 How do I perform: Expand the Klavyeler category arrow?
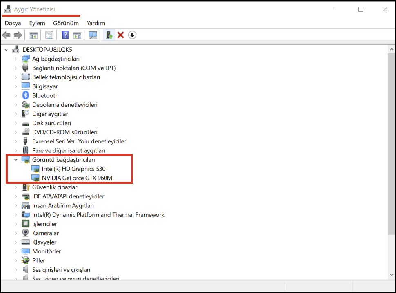pos(16,242)
